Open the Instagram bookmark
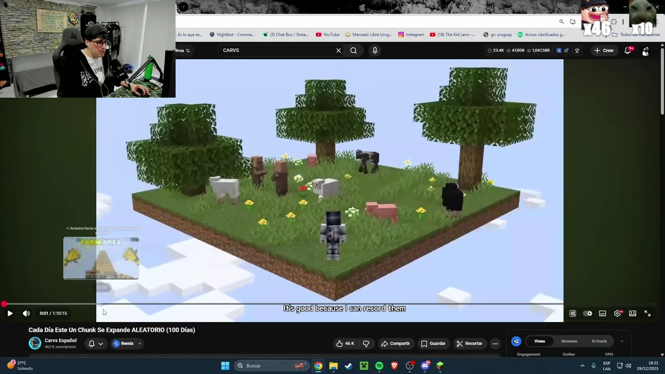The height and width of the screenshot is (374, 665). [411, 35]
